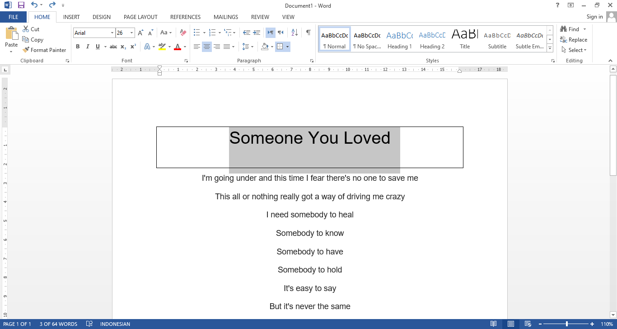The width and height of the screenshot is (617, 329).
Task: Toggle bold formatting
Action: pyautogui.click(x=78, y=47)
